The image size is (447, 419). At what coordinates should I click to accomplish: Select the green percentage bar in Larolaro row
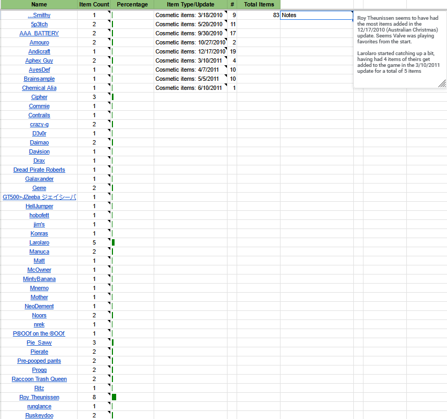pyautogui.click(x=113, y=243)
